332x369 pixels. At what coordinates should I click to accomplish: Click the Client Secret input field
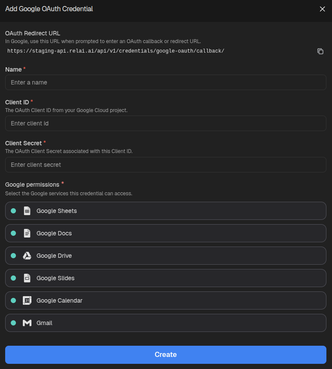(166, 165)
